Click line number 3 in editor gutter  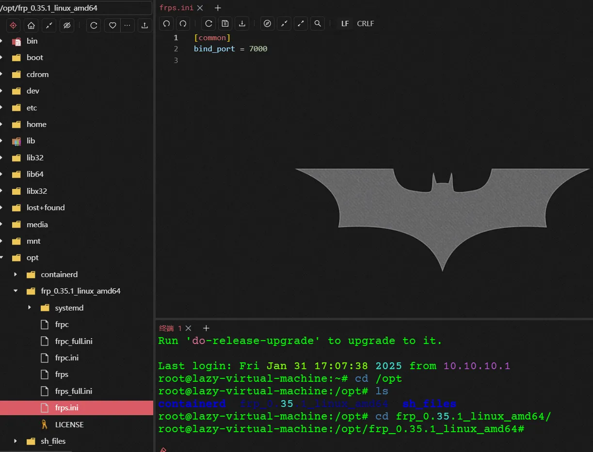[176, 60]
